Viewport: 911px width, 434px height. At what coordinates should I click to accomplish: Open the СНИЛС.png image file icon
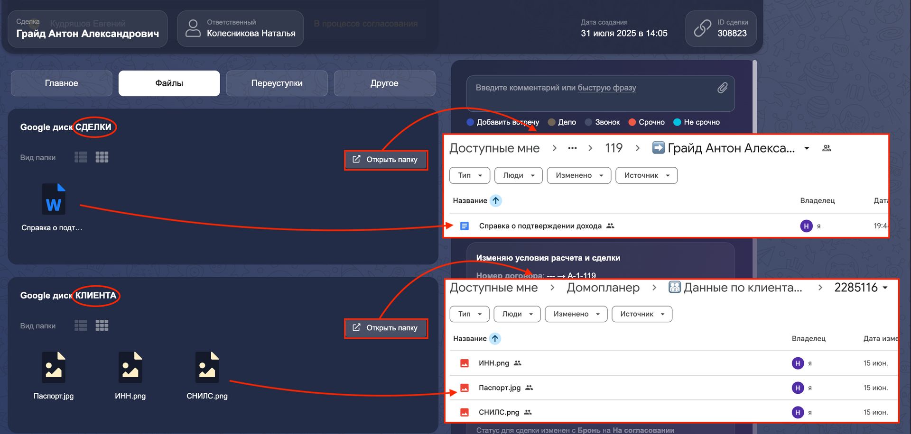207,367
